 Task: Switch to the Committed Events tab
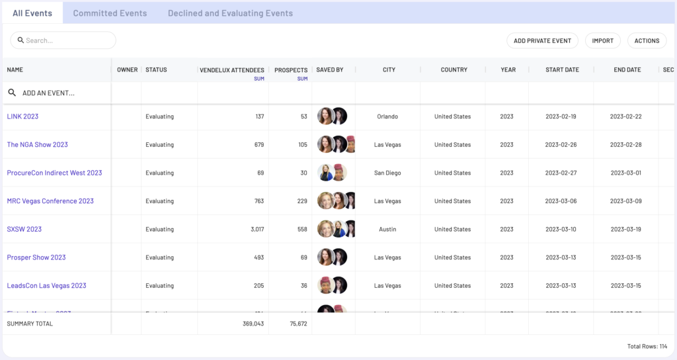(x=110, y=13)
